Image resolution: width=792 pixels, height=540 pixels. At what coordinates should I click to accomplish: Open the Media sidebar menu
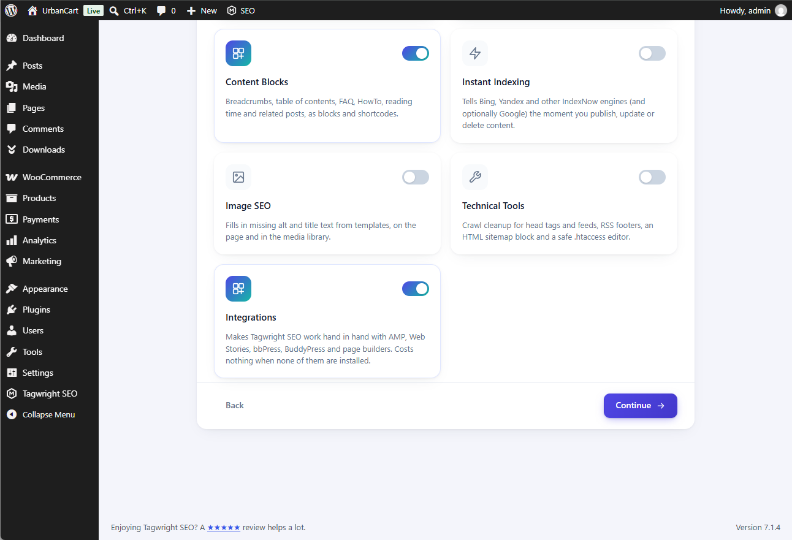pyautogui.click(x=49, y=86)
